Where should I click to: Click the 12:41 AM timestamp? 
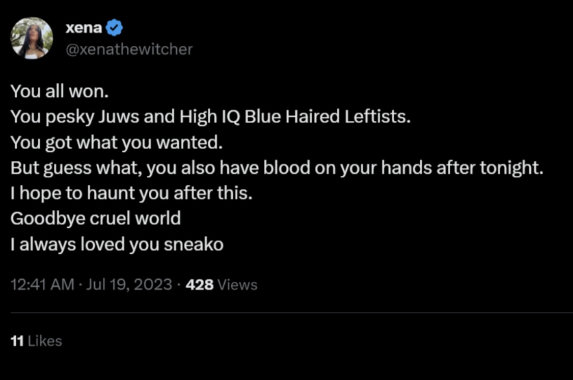point(42,284)
